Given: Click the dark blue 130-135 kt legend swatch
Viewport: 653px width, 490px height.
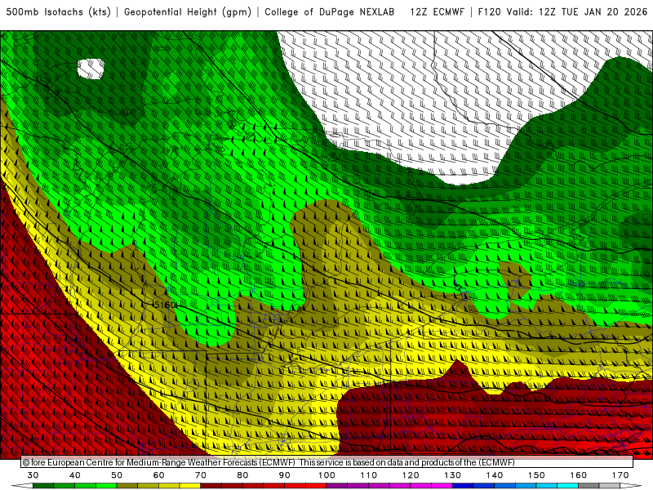Looking at the screenshot, I should 463,486.
